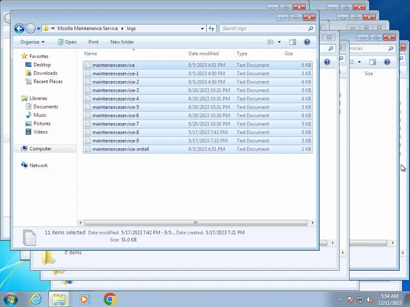Click the logs breadcrumb segment
Viewport: 410px width, 307px height.
pos(131,28)
